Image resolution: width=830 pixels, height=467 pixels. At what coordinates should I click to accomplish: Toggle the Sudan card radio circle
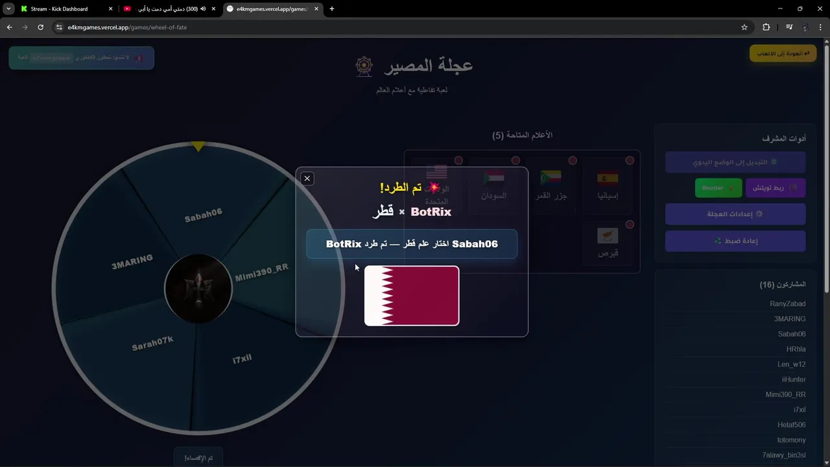point(516,160)
